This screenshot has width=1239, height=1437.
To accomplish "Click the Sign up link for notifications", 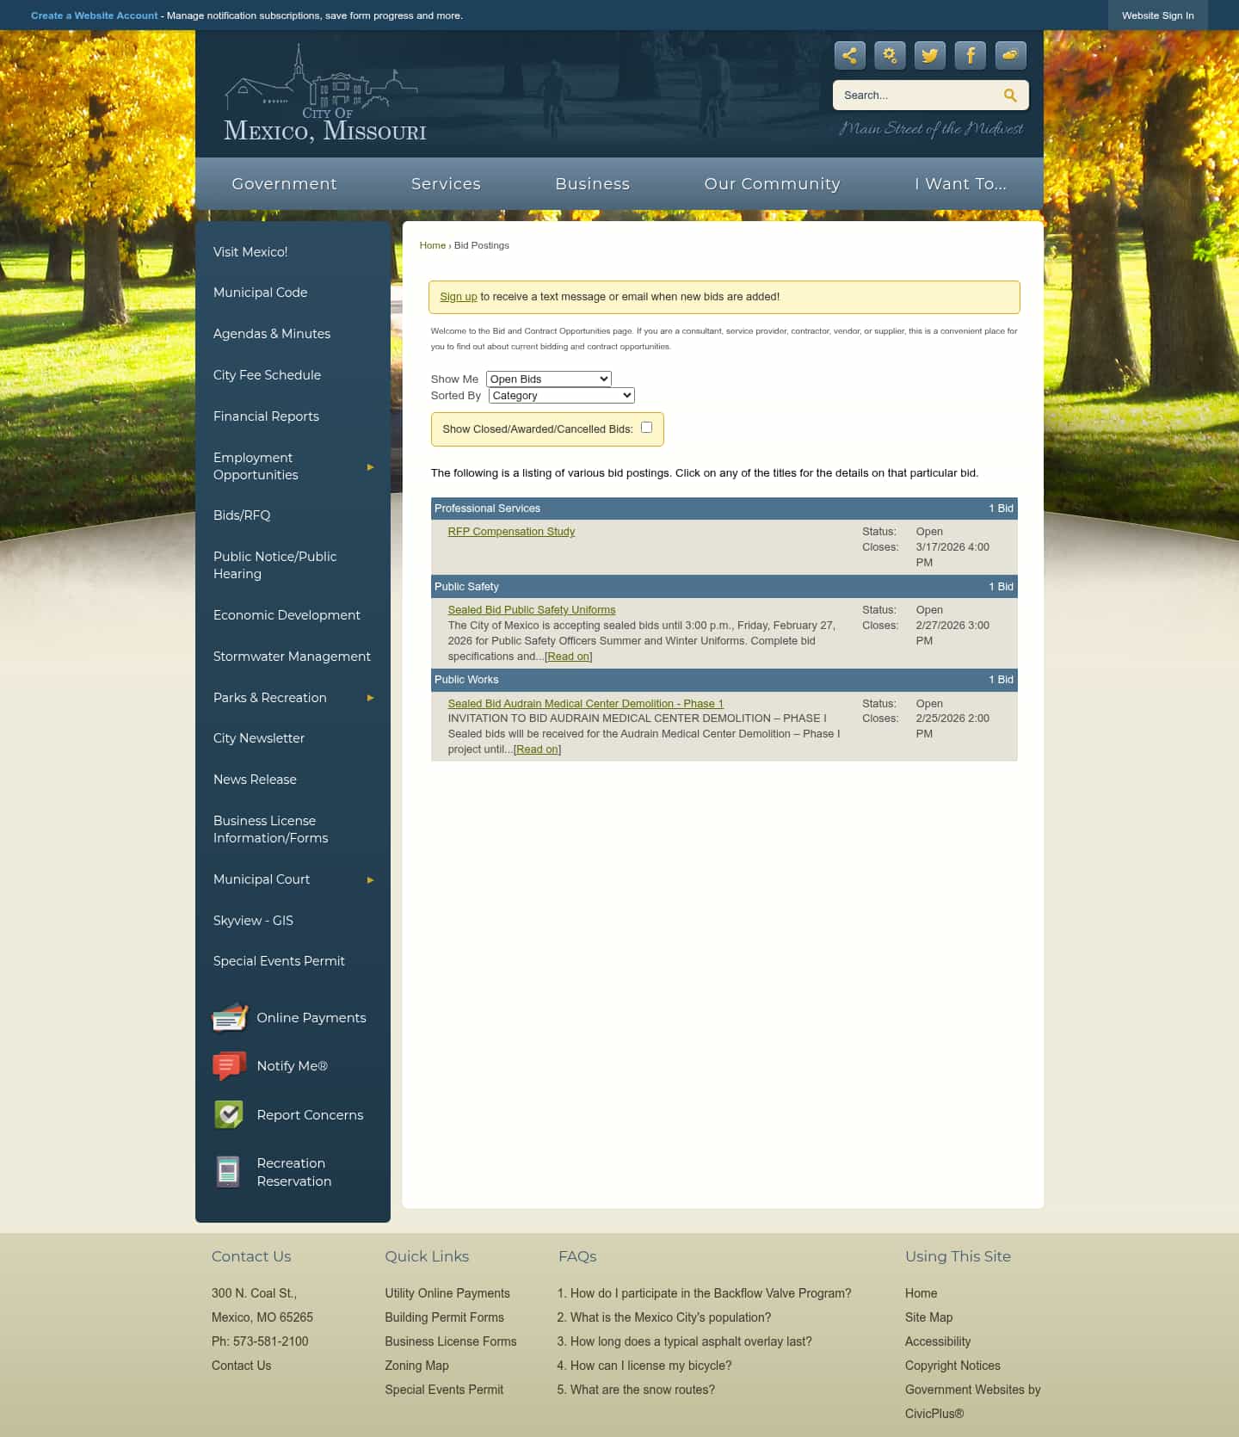I will (x=458, y=297).
